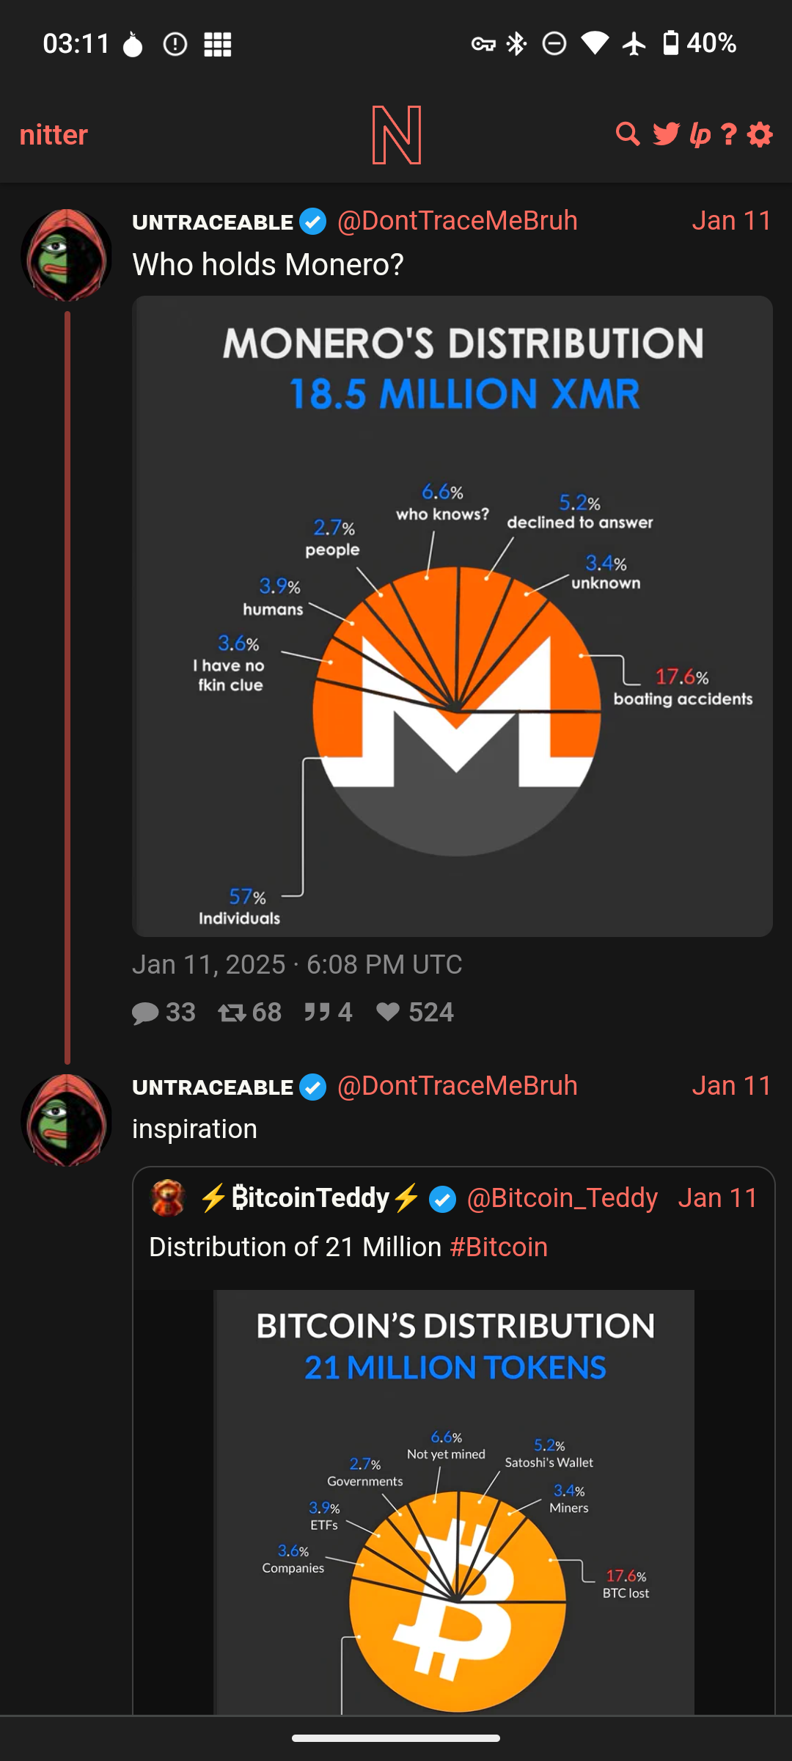Enlarge Monero's Distribution chart image
Image resolution: width=792 pixels, height=1761 pixels.
click(452, 616)
